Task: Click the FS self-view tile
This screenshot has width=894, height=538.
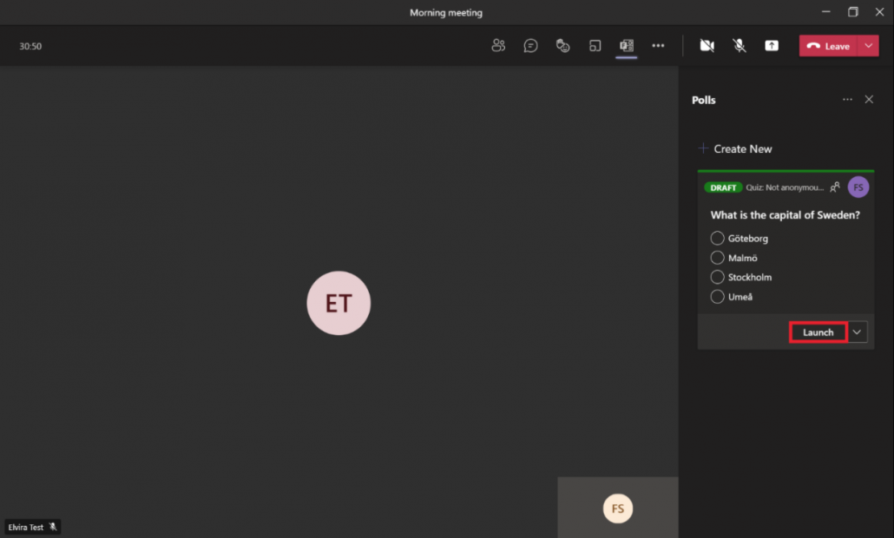Action: coord(618,508)
